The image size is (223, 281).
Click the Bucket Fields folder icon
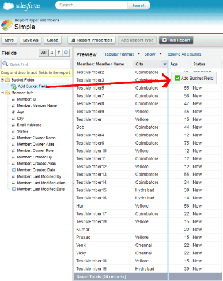(x=7, y=80)
